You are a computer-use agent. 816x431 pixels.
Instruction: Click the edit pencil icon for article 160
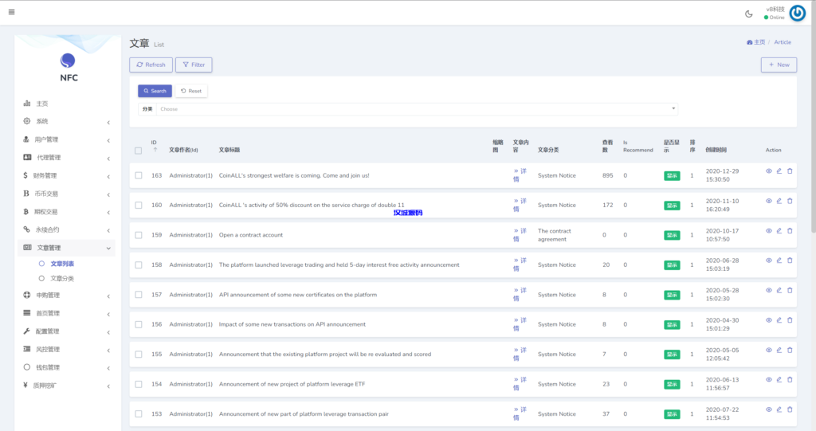779,201
